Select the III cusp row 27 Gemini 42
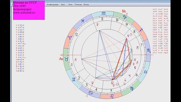Viewport: 181px width, 102px height. point(20,66)
